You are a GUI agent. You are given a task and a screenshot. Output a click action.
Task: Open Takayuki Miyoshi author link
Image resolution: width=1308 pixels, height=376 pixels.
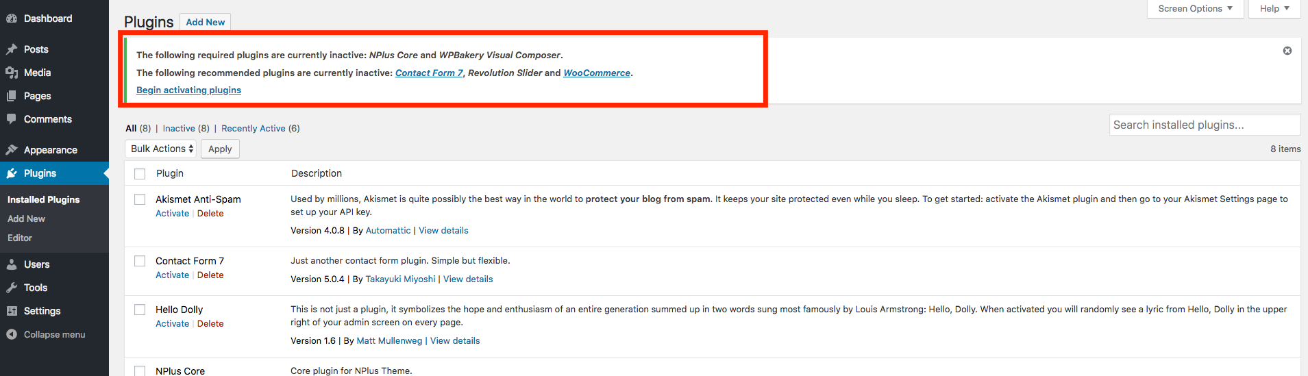tap(401, 279)
